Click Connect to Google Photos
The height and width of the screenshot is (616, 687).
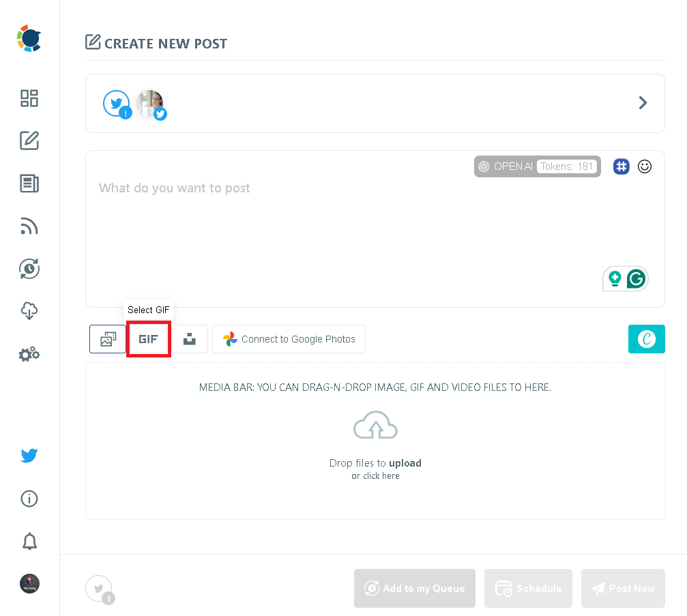289,339
